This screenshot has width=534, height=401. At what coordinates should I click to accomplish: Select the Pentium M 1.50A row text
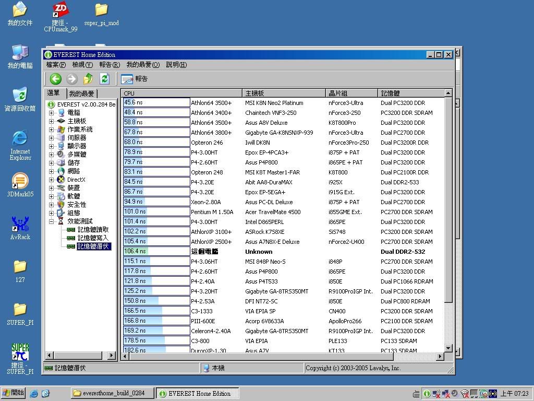(212, 212)
